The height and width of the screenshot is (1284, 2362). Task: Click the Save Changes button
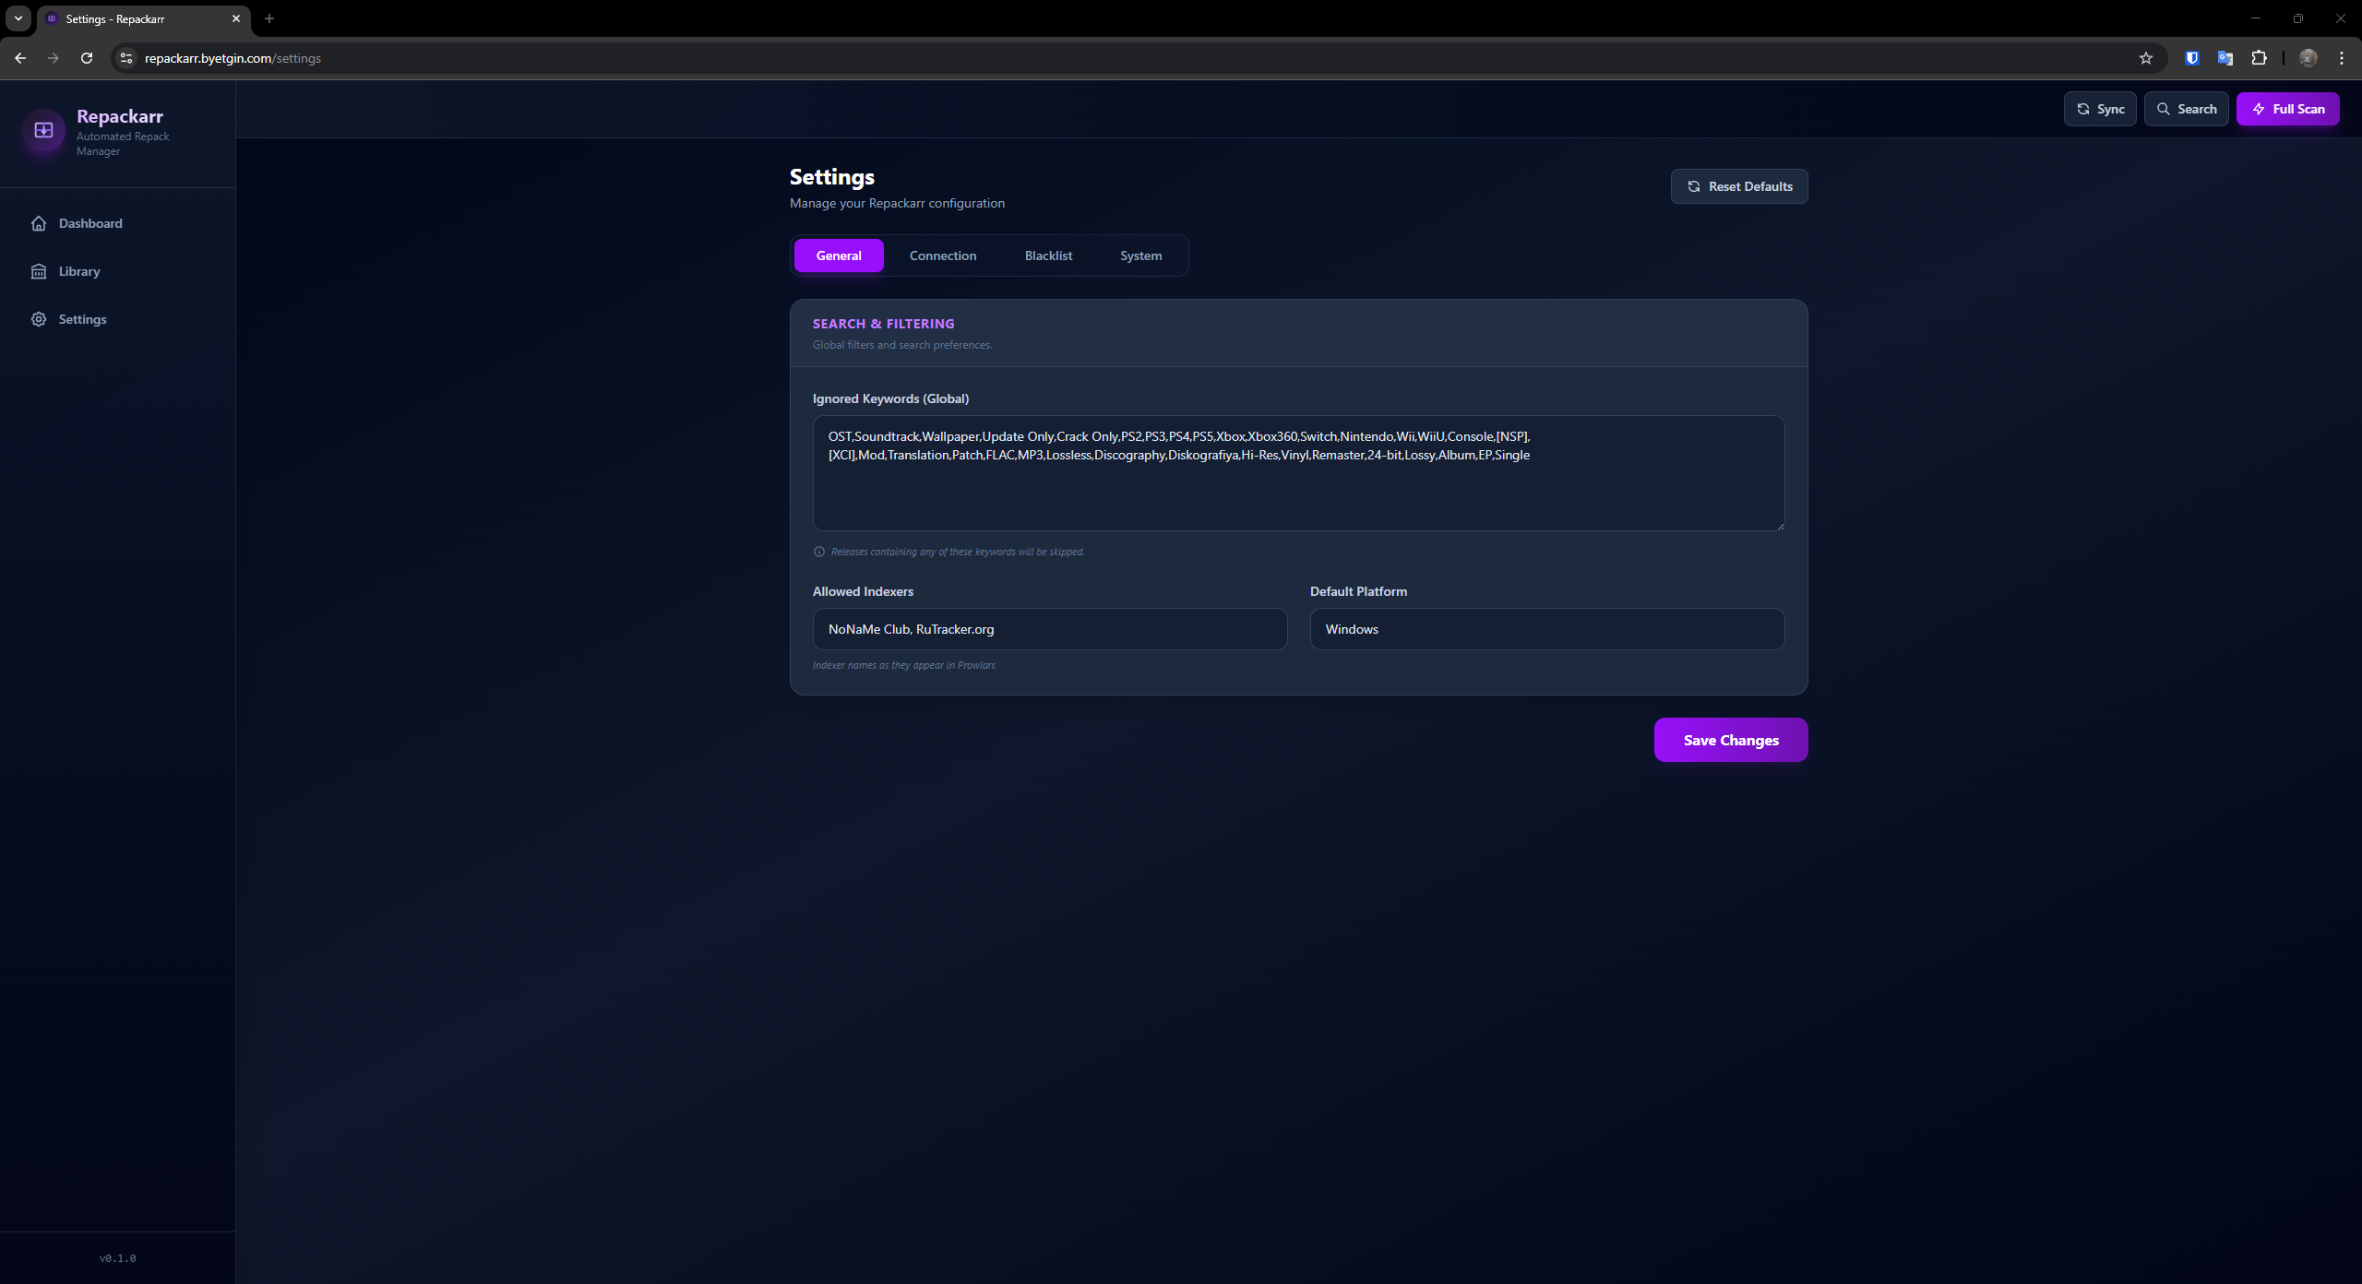pyautogui.click(x=1730, y=740)
